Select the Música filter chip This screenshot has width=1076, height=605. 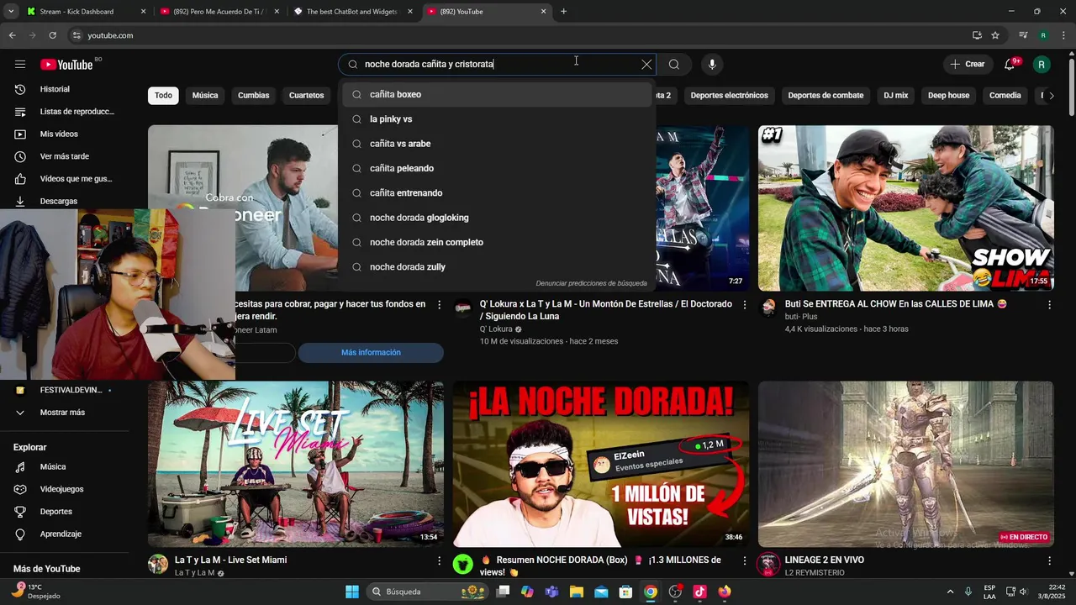[205, 96]
